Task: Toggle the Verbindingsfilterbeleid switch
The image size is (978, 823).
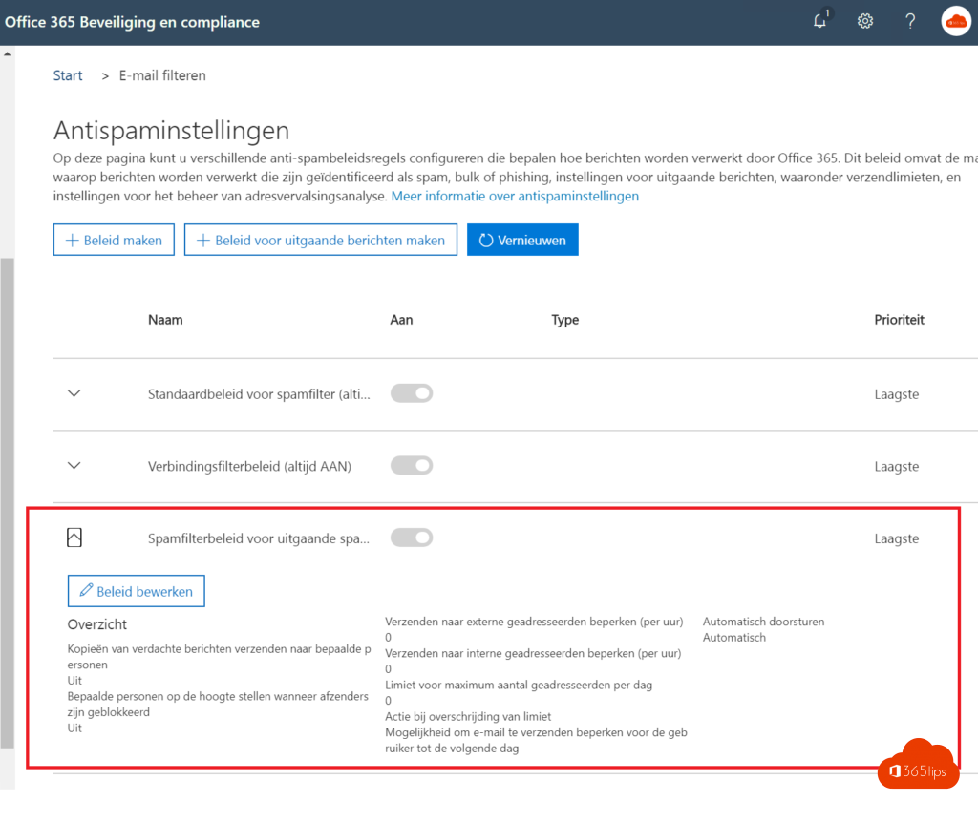Action: pyautogui.click(x=412, y=466)
